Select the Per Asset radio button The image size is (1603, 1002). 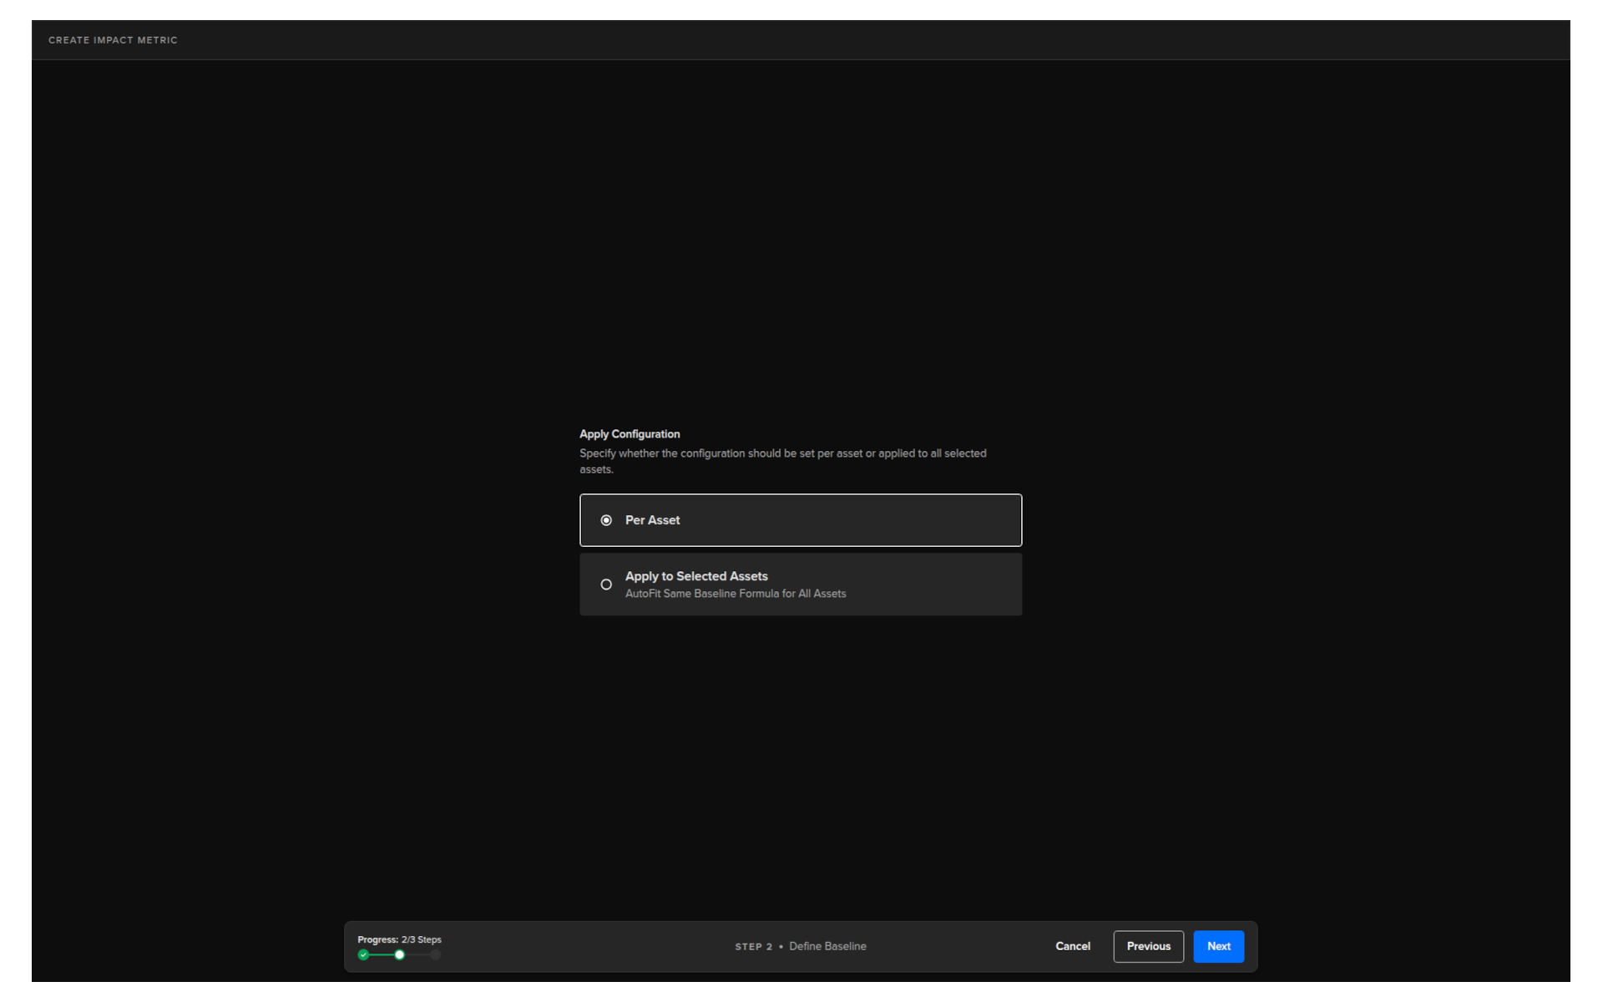tap(606, 520)
